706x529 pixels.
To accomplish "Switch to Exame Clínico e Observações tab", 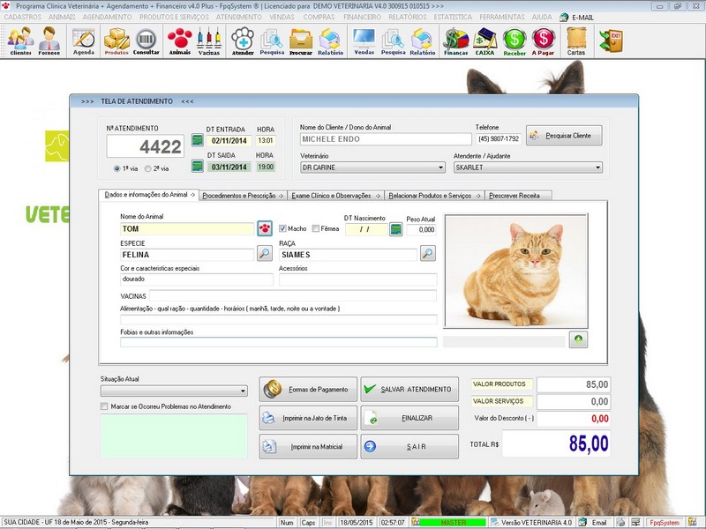I will pos(335,196).
